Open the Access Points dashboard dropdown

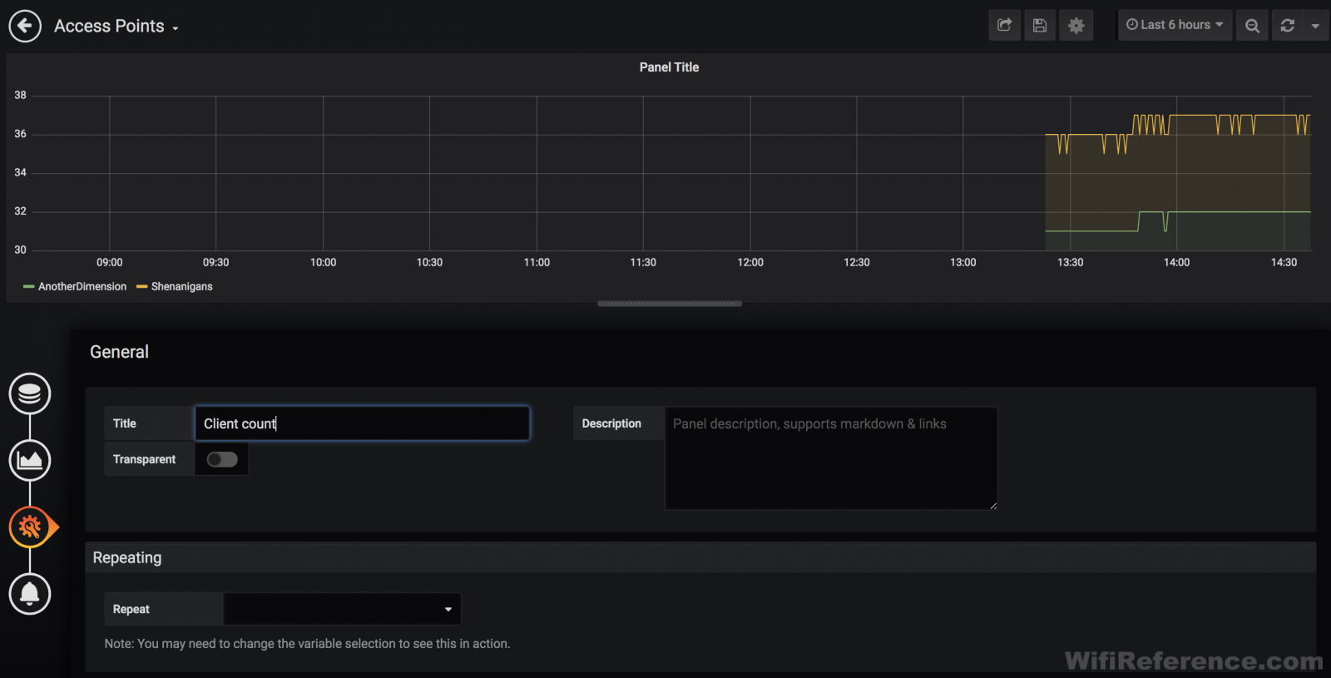pyautogui.click(x=116, y=27)
